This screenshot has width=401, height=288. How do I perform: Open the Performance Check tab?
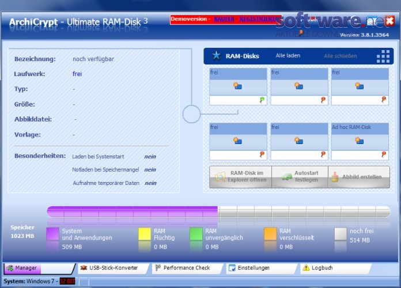point(186,268)
